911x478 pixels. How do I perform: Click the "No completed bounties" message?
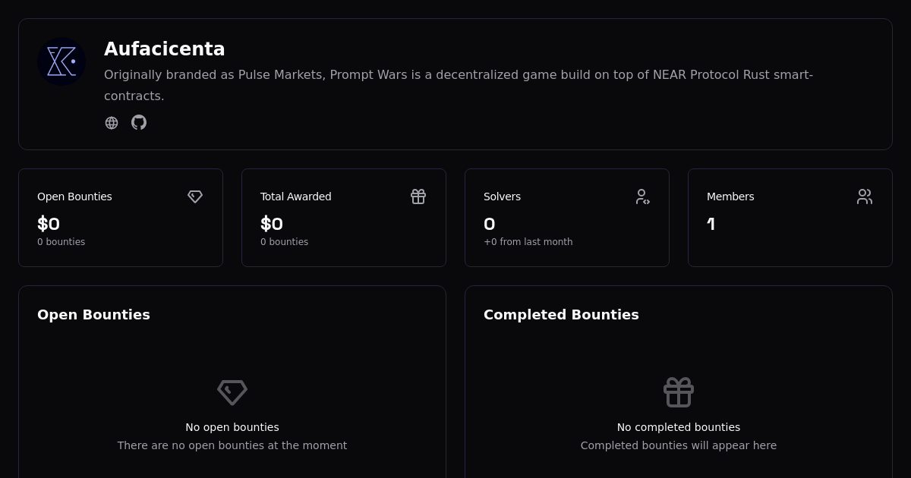679,427
